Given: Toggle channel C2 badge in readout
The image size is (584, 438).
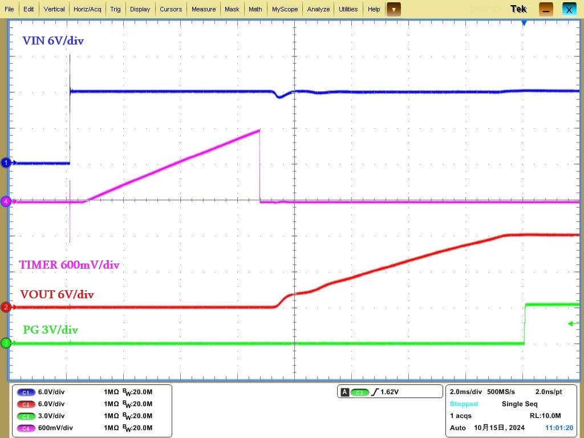Looking at the screenshot, I should (26, 404).
